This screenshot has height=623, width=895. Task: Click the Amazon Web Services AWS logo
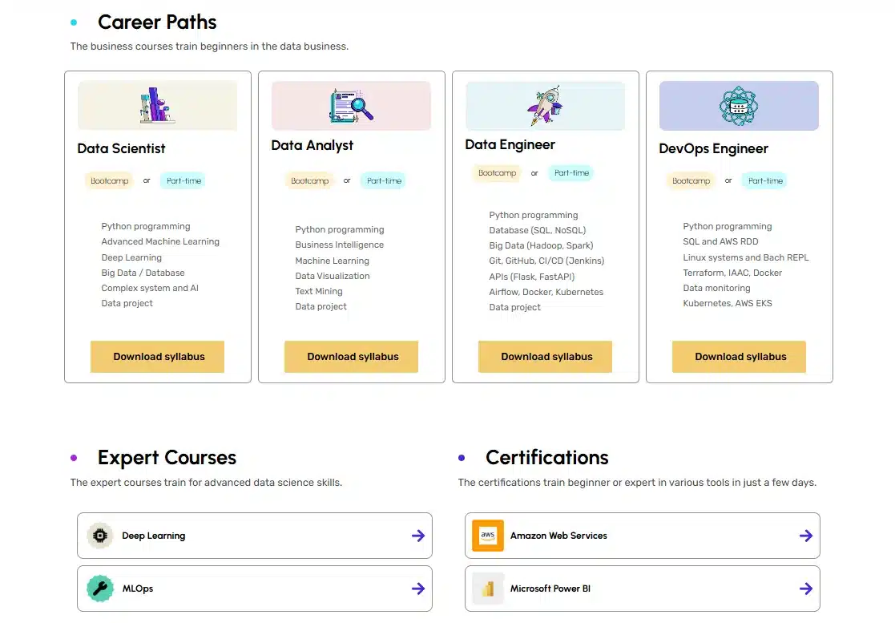[488, 536]
